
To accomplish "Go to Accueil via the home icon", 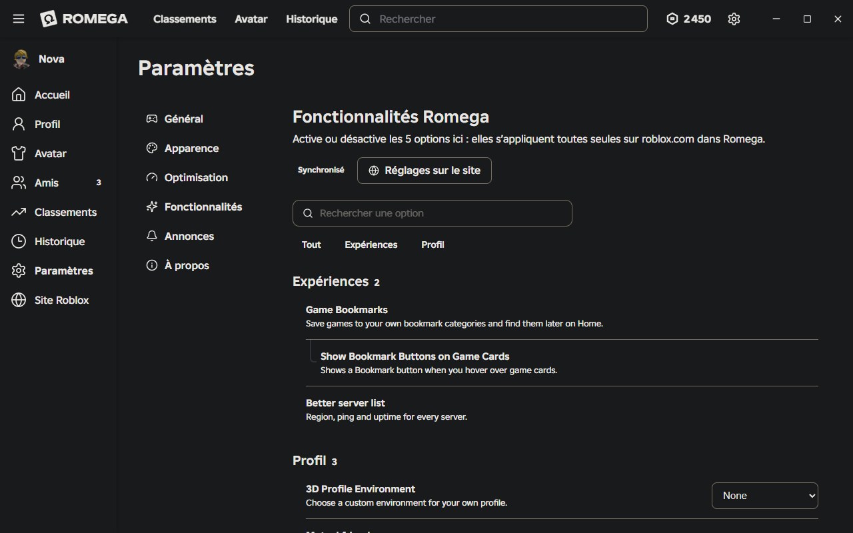I will (x=19, y=95).
